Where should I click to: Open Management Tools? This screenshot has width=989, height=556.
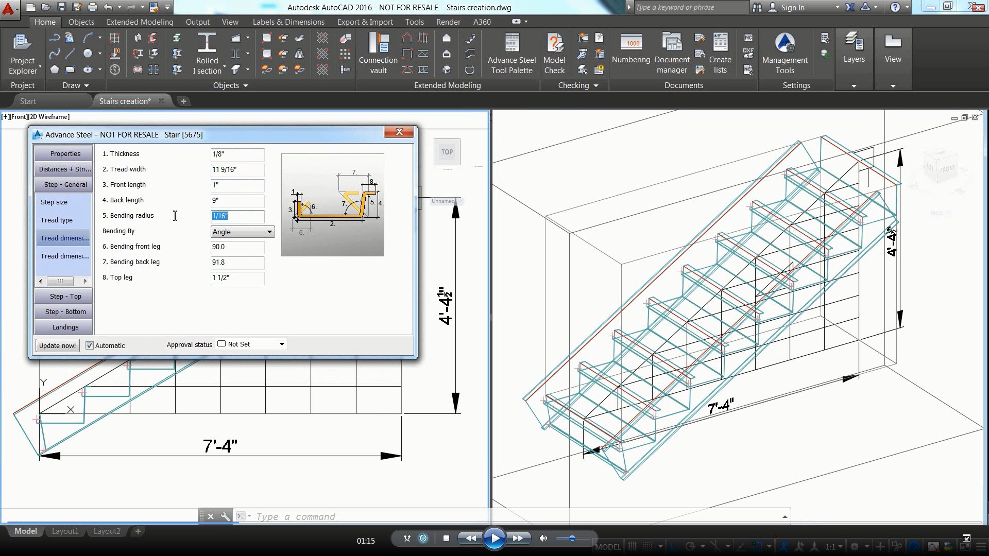click(785, 51)
